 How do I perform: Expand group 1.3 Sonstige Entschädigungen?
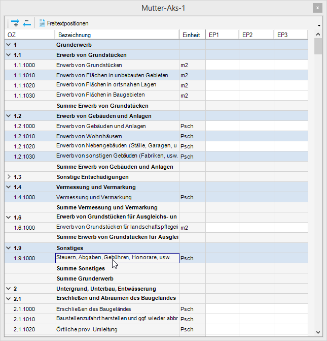click(9, 176)
